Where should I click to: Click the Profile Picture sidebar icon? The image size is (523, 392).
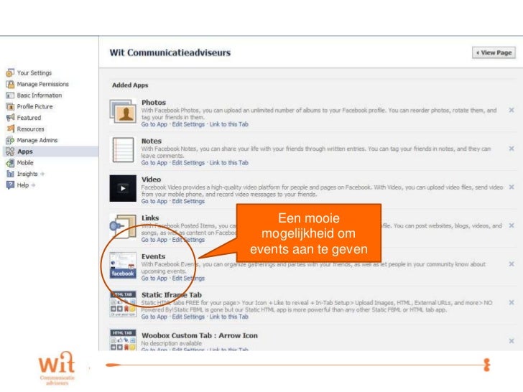coord(10,106)
